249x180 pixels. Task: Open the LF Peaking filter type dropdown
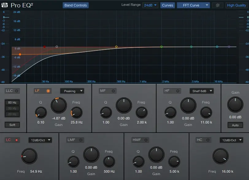pos(72,91)
